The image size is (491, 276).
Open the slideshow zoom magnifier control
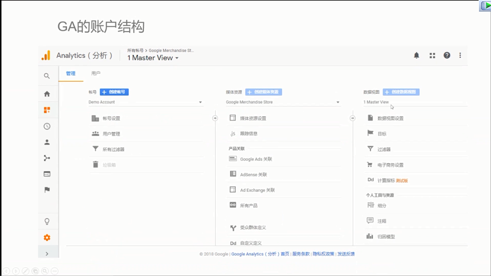click(x=45, y=271)
